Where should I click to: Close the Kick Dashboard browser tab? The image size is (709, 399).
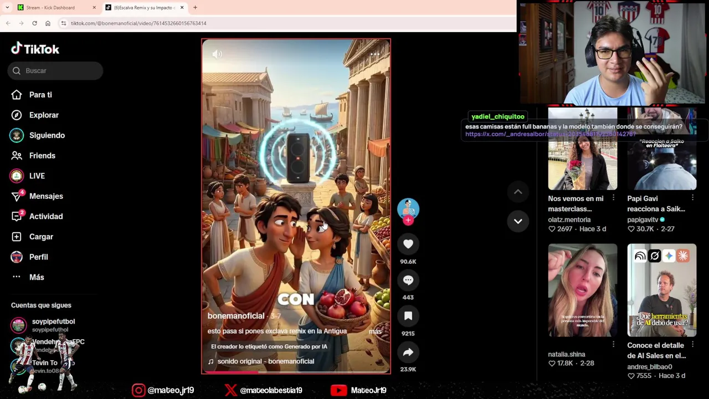[x=94, y=8]
